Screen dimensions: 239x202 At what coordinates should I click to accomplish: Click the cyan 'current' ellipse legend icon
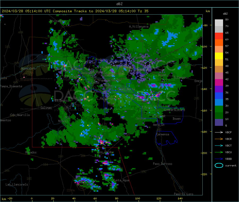tap(219, 165)
